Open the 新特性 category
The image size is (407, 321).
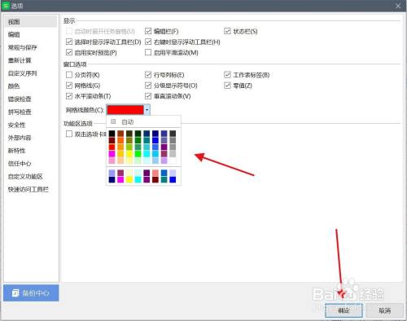pos(16,151)
